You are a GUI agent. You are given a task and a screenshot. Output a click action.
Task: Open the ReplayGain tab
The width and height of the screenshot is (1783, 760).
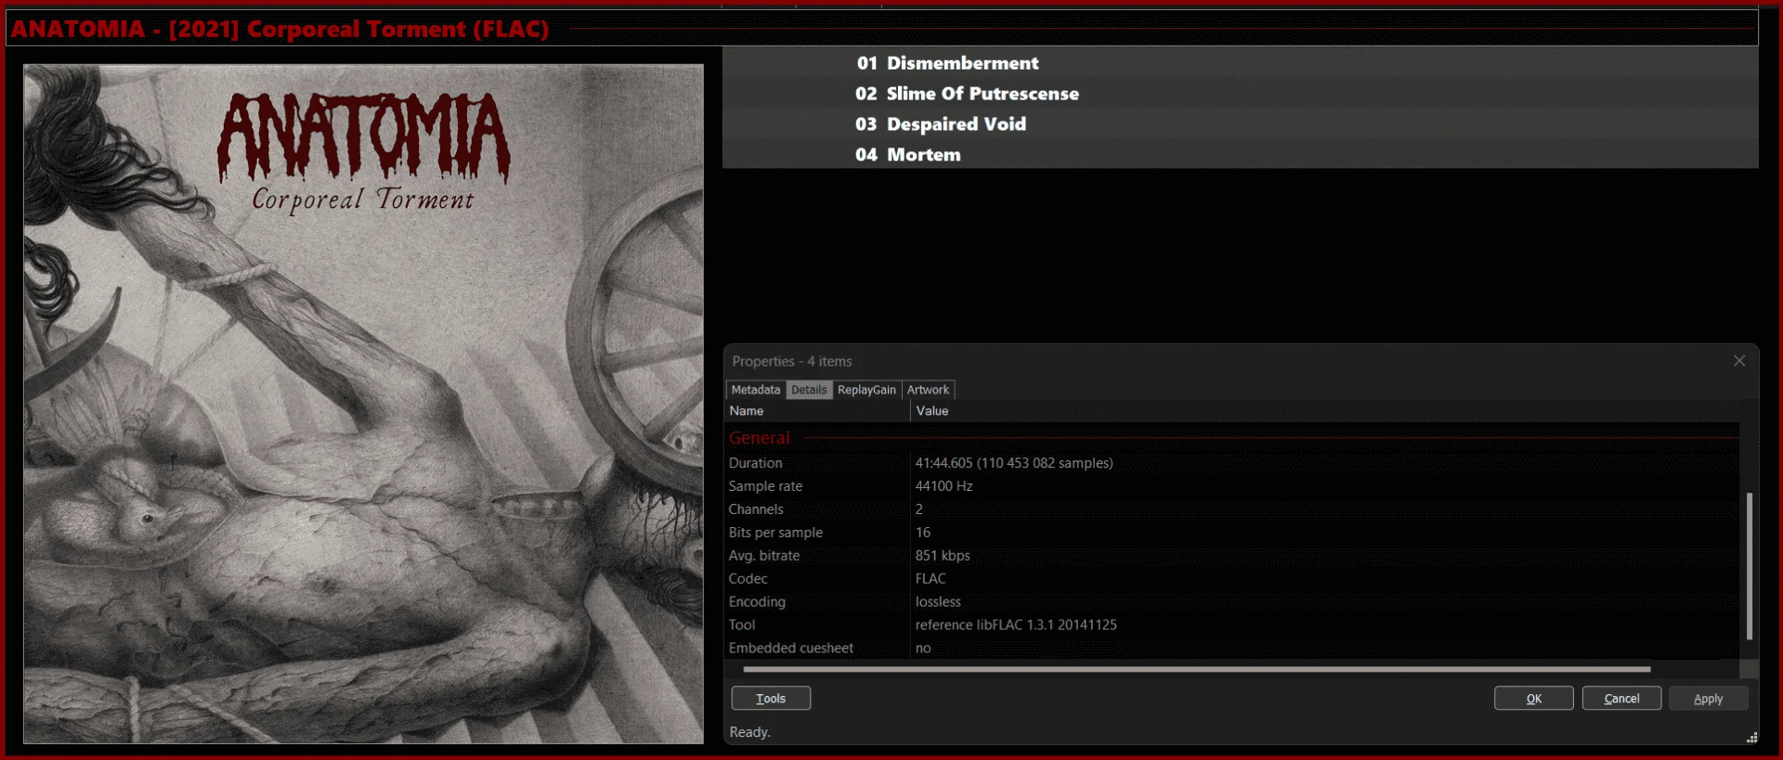point(866,390)
